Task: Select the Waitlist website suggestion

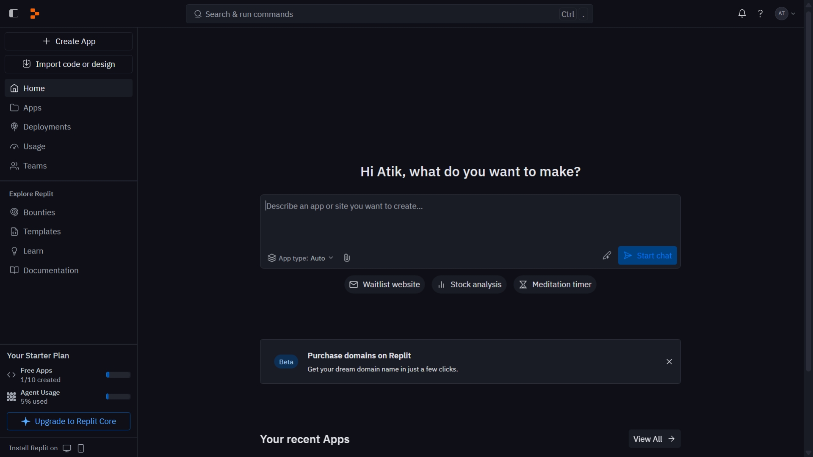Action: coord(384,284)
